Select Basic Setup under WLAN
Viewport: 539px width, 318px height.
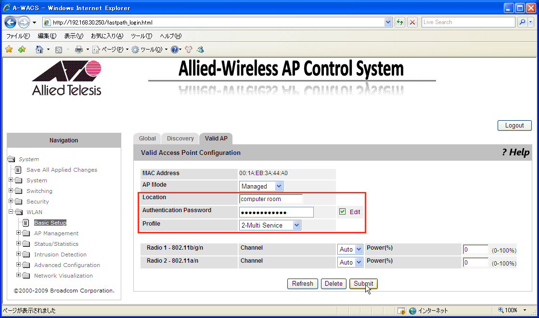(50, 223)
